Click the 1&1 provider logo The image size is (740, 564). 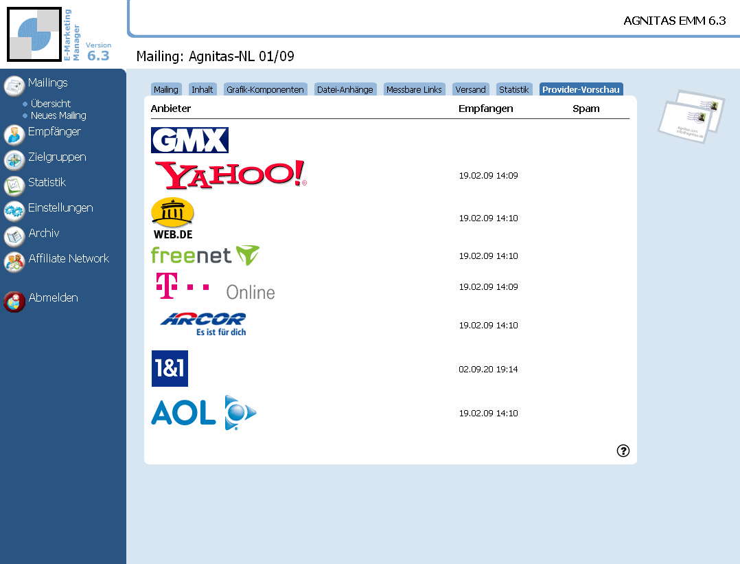(x=170, y=368)
